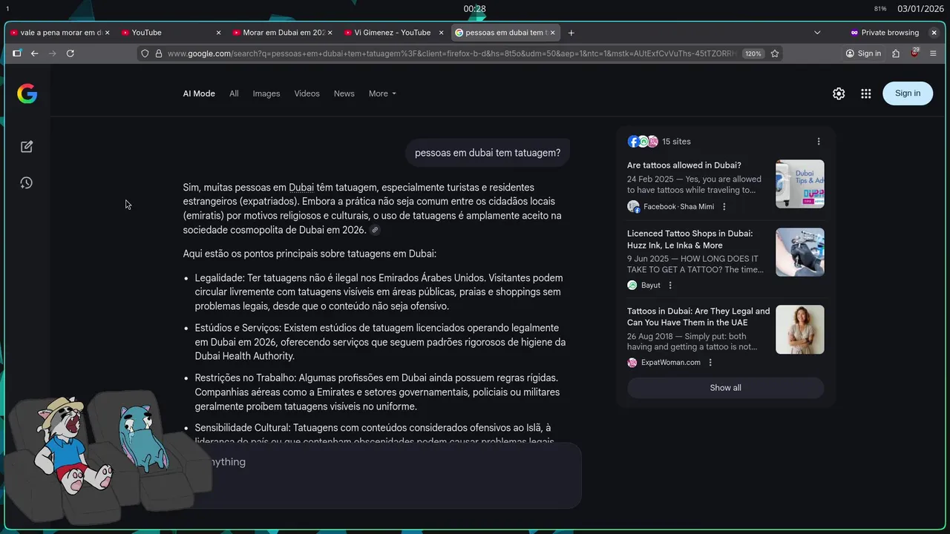Viewport: 950px width, 534px height.
Task: Click the blue Sign in button
Action: tap(908, 93)
